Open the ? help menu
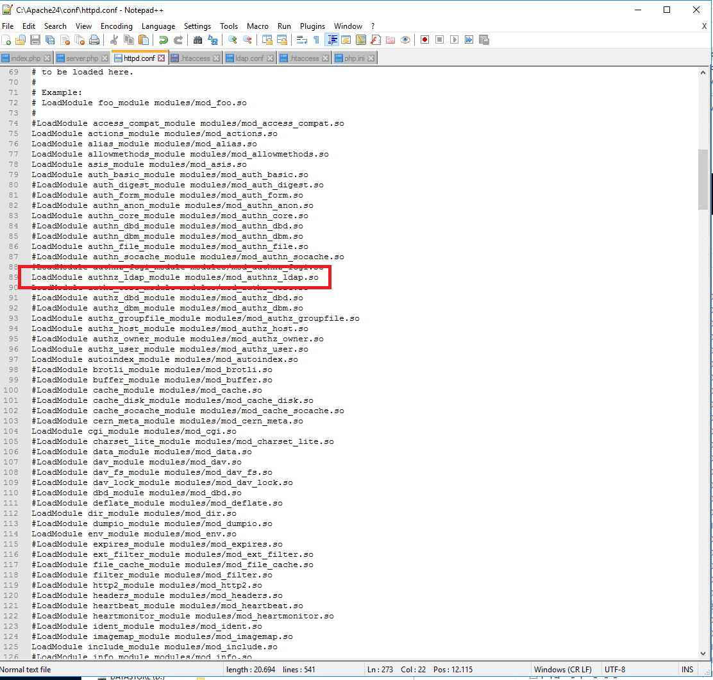The image size is (713, 680). tap(373, 26)
